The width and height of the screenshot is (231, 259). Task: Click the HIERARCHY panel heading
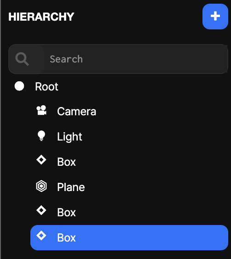41,17
